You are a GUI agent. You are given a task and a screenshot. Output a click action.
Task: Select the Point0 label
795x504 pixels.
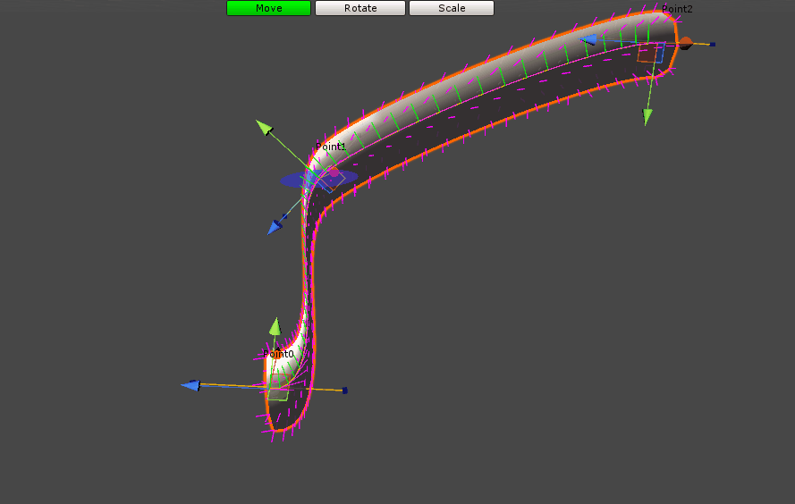pyautogui.click(x=278, y=354)
